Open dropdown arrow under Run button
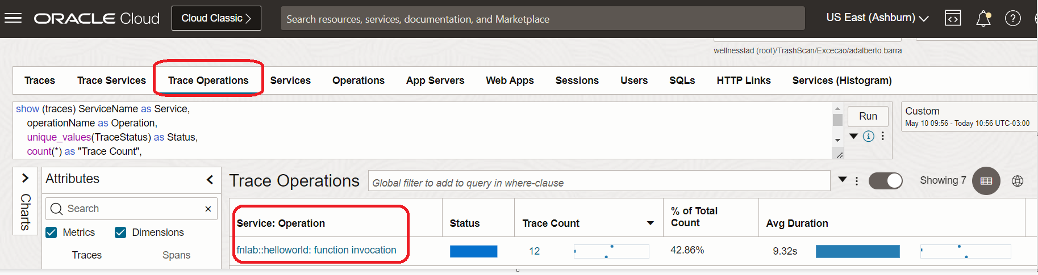This screenshot has height=275, width=1038. coord(853,136)
